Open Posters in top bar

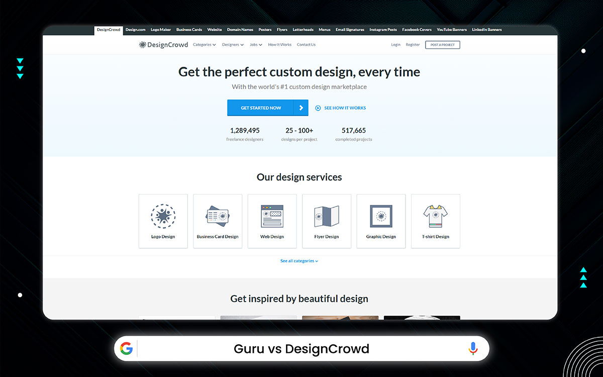tap(265, 30)
